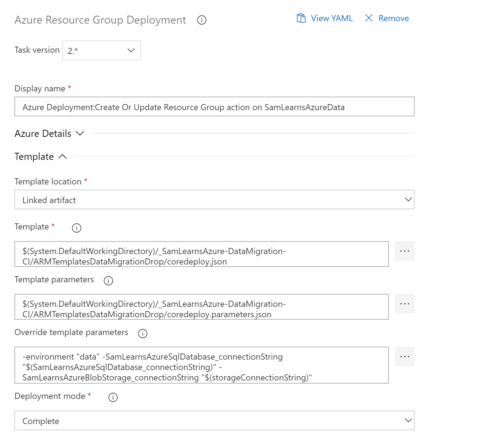This screenshot has width=491, height=440.
Task: Open the Task version dropdown
Action: (x=102, y=50)
